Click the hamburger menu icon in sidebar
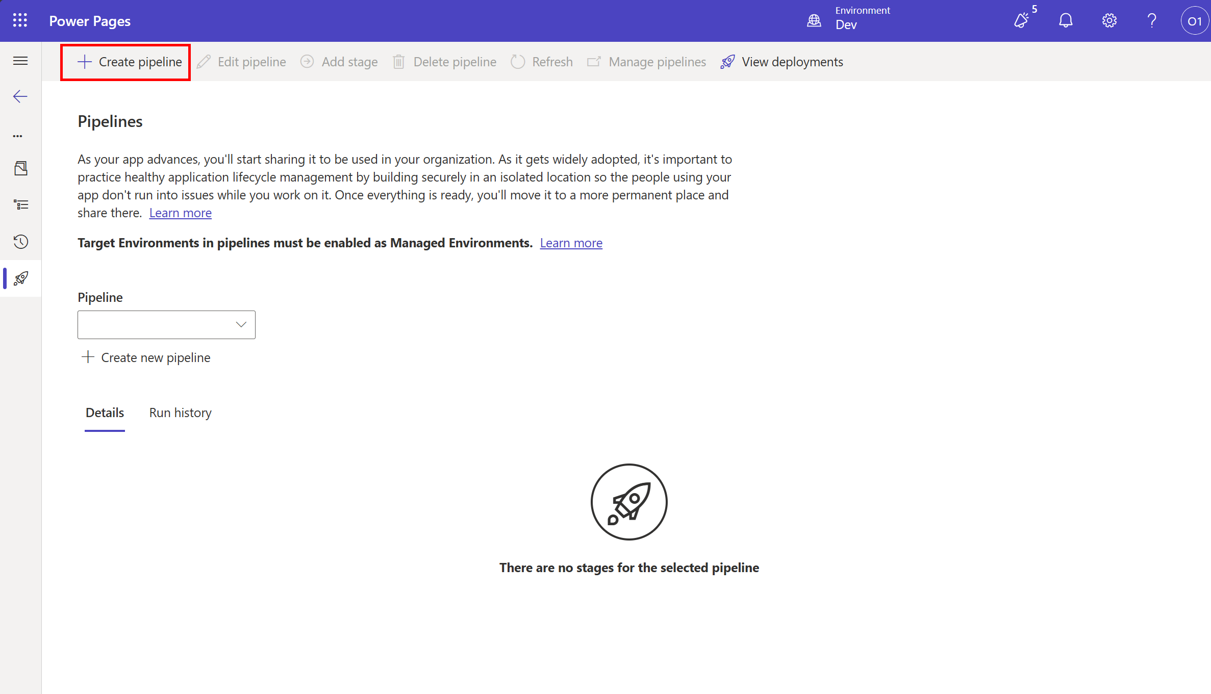The height and width of the screenshot is (694, 1211). [20, 61]
